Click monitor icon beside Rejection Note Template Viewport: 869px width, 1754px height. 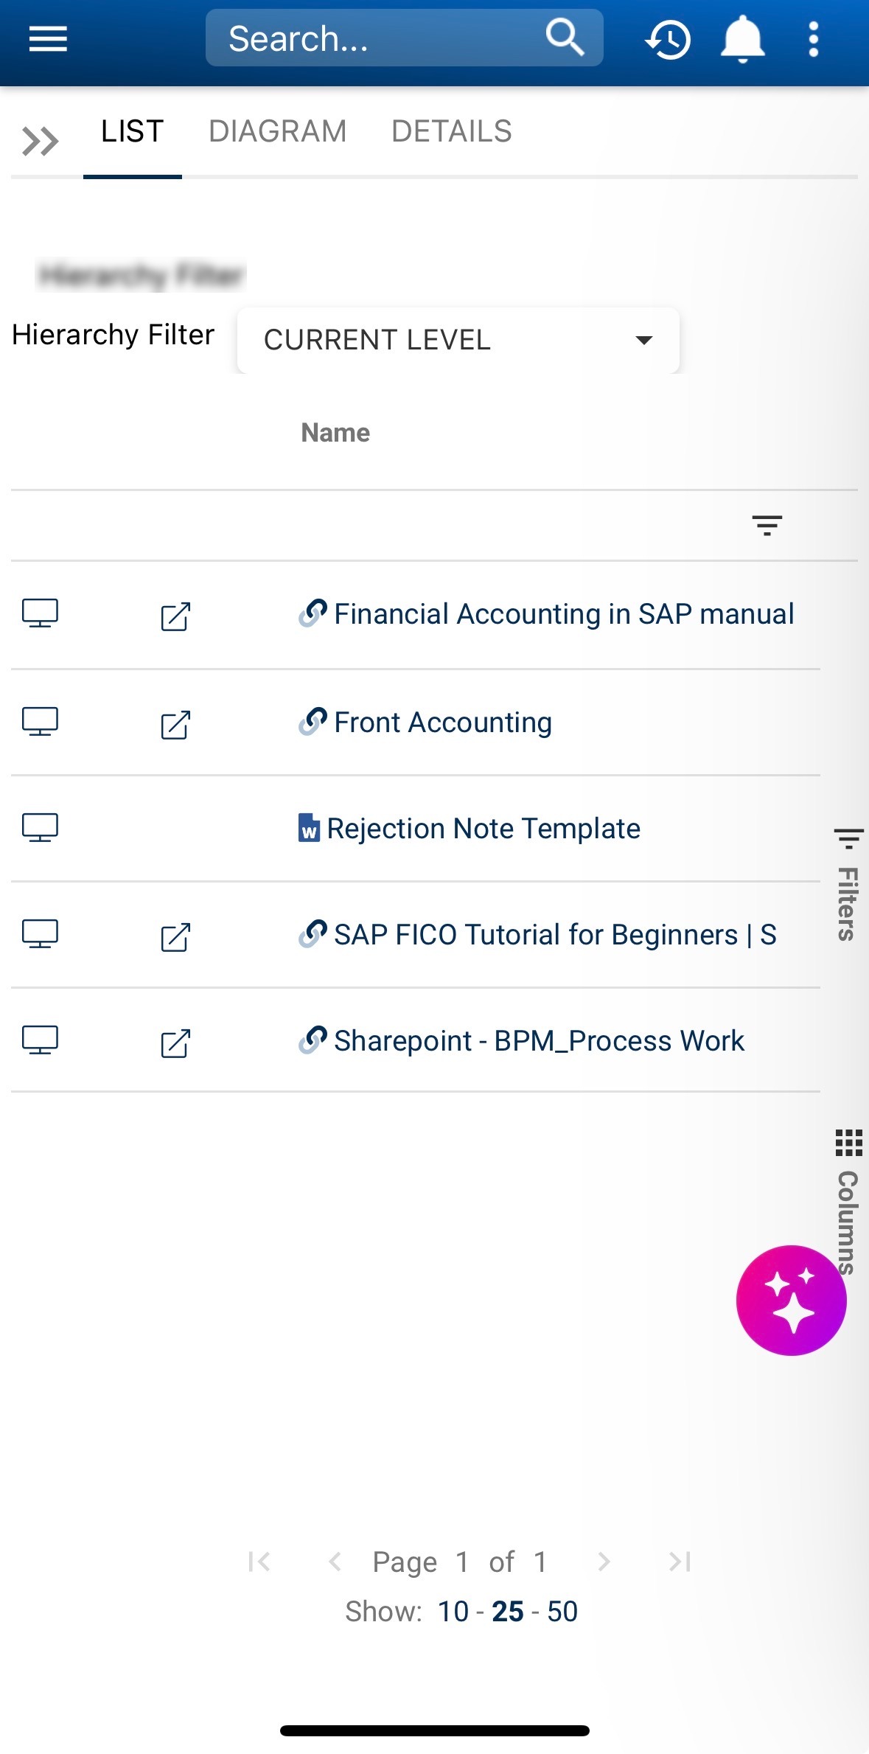(x=40, y=828)
